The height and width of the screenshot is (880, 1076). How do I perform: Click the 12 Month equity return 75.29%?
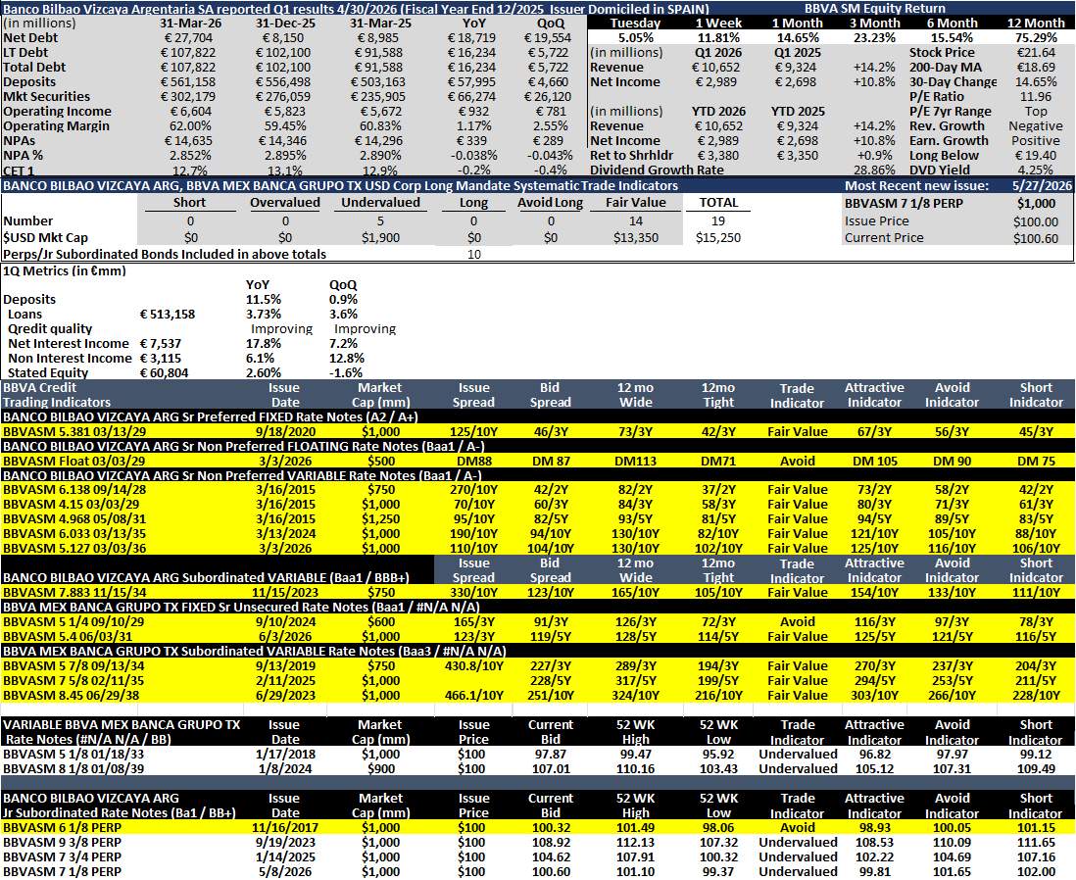(1036, 38)
